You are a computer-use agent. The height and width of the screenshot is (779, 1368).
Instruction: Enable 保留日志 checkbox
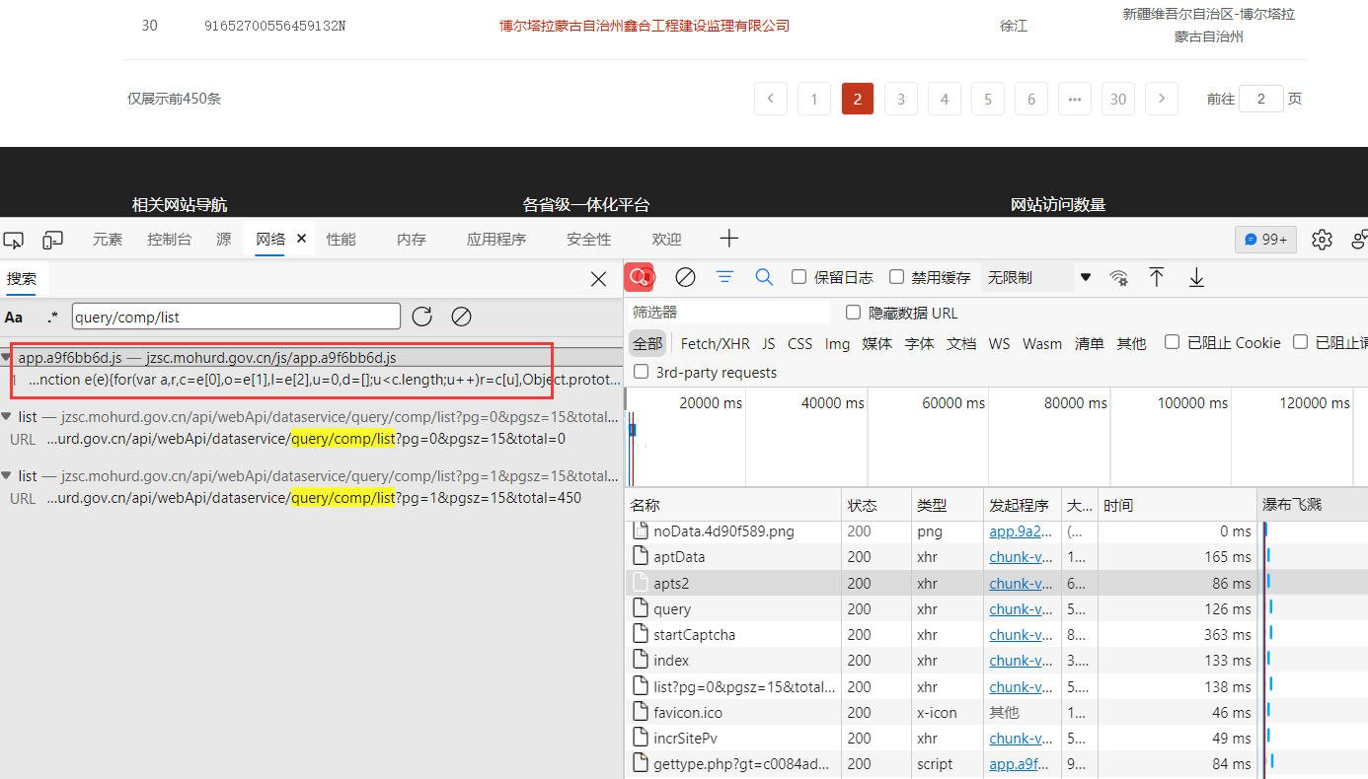click(799, 277)
